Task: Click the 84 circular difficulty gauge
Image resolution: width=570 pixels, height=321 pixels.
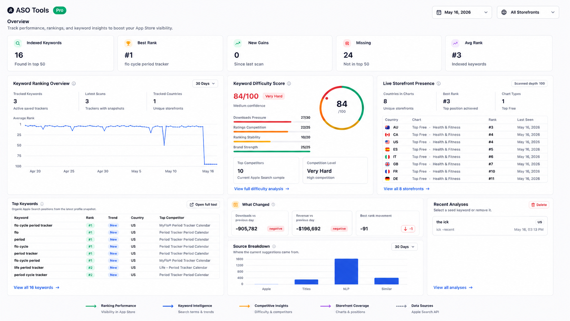Action: 342,108
